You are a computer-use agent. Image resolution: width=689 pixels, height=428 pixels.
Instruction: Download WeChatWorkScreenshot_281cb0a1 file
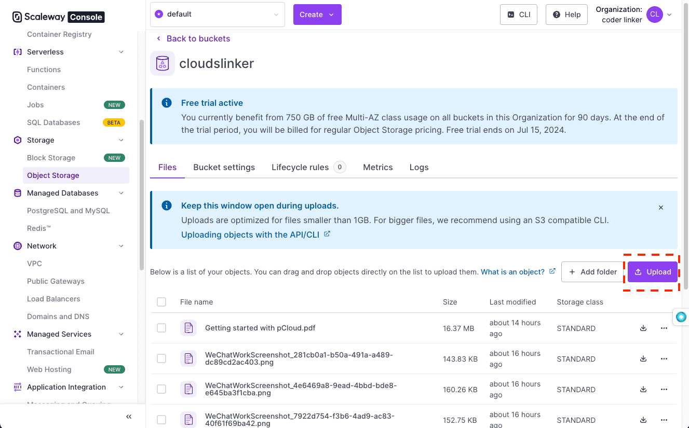click(x=643, y=358)
